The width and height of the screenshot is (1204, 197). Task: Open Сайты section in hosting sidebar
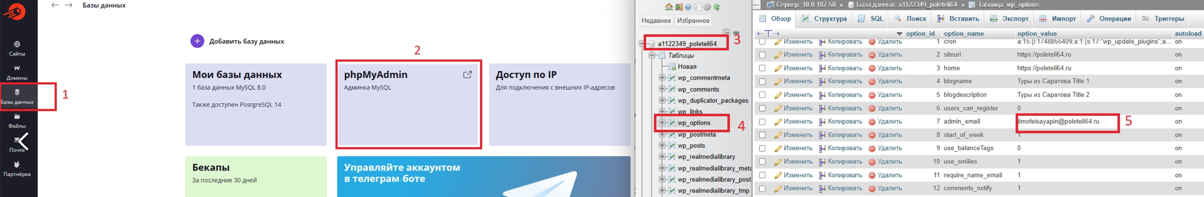click(x=17, y=48)
